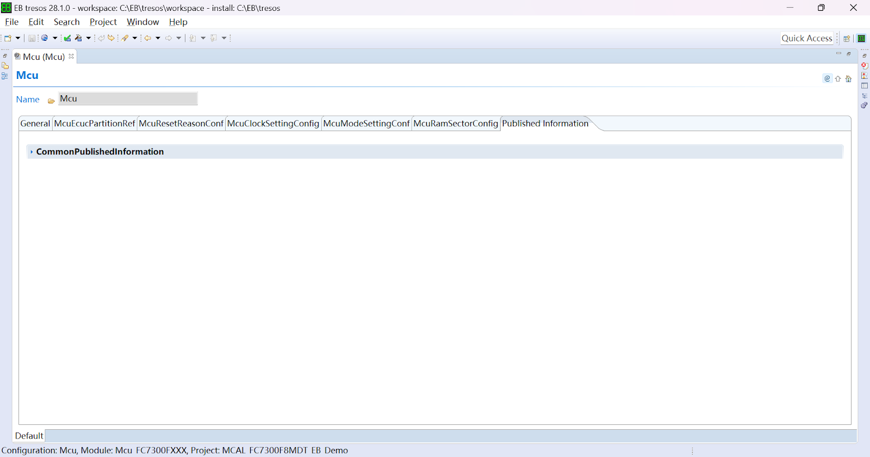
Task: Open the Next Annotation dropdown arrow
Action: [203, 38]
